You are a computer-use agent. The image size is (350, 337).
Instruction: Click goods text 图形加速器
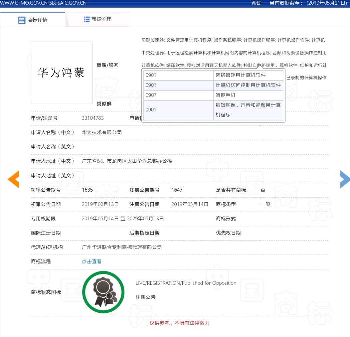click(x=152, y=40)
